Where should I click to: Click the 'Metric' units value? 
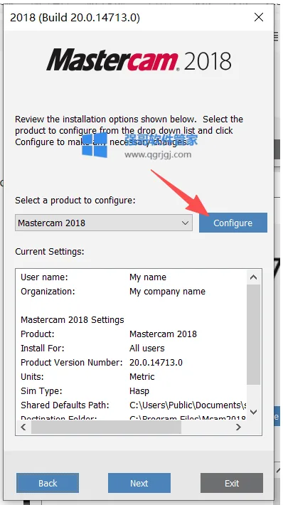coord(142,376)
